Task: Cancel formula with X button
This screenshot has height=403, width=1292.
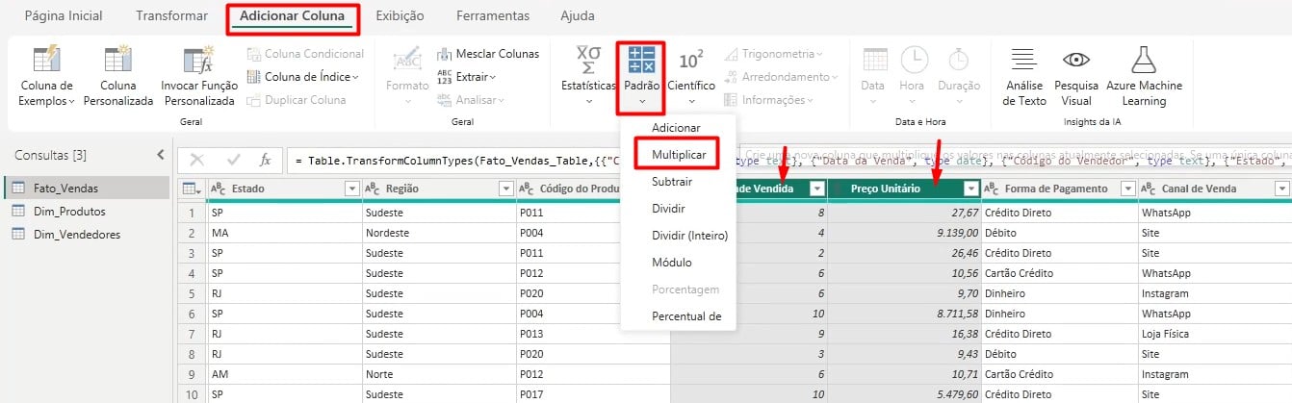Action: 196,161
